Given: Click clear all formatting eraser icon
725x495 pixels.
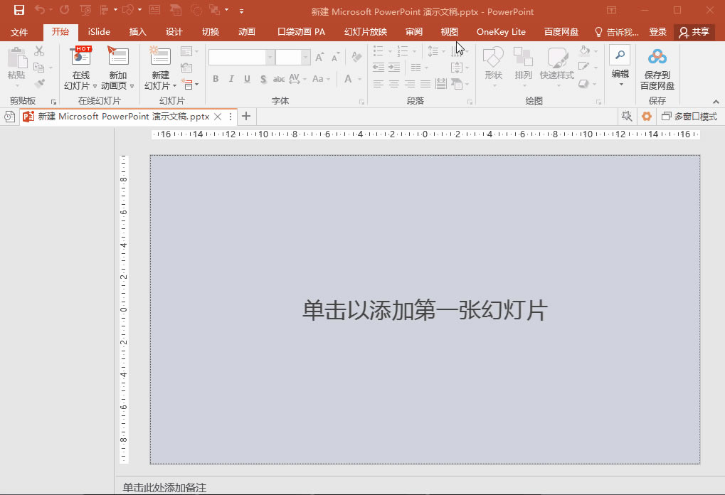Looking at the screenshot, I should [x=356, y=57].
